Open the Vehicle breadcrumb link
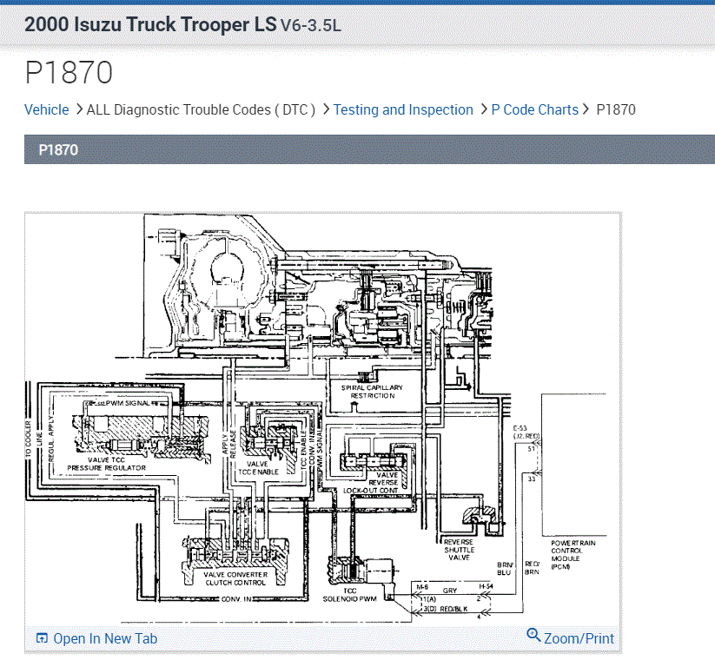Screen dimensions: 715x667 (47, 110)
